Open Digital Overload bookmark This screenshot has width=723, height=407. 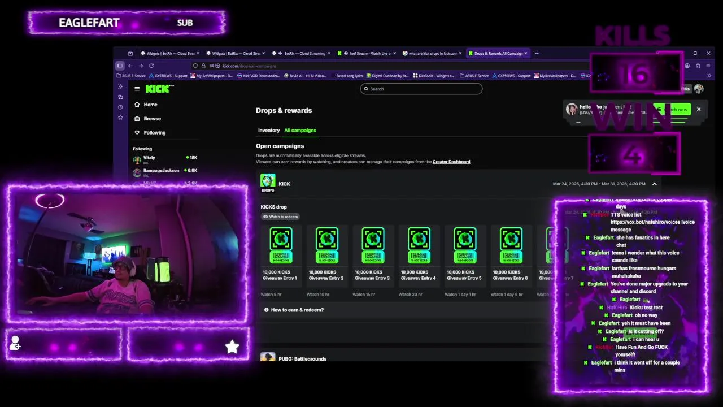point(387,76)
